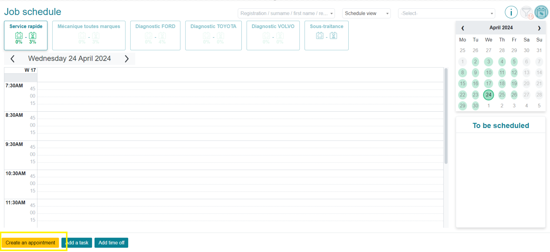
Task: Pick April 2 in mini calendar
Action: pyautogui.click(x=475, y=61)
